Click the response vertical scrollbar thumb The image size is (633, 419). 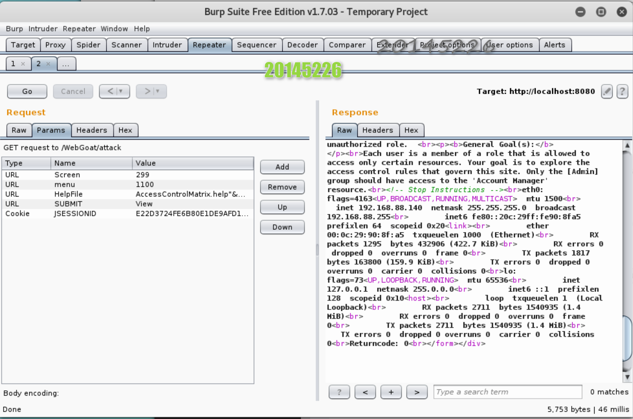627,339
